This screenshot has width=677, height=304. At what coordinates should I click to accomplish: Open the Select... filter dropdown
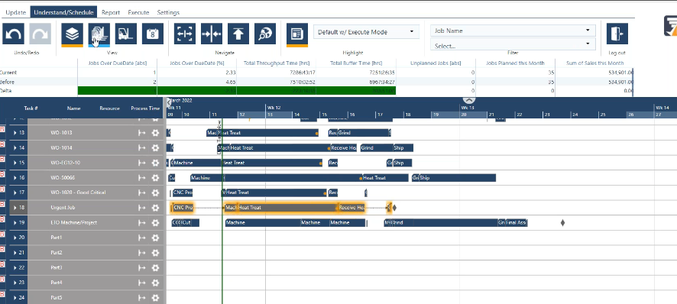pos(513,45)
